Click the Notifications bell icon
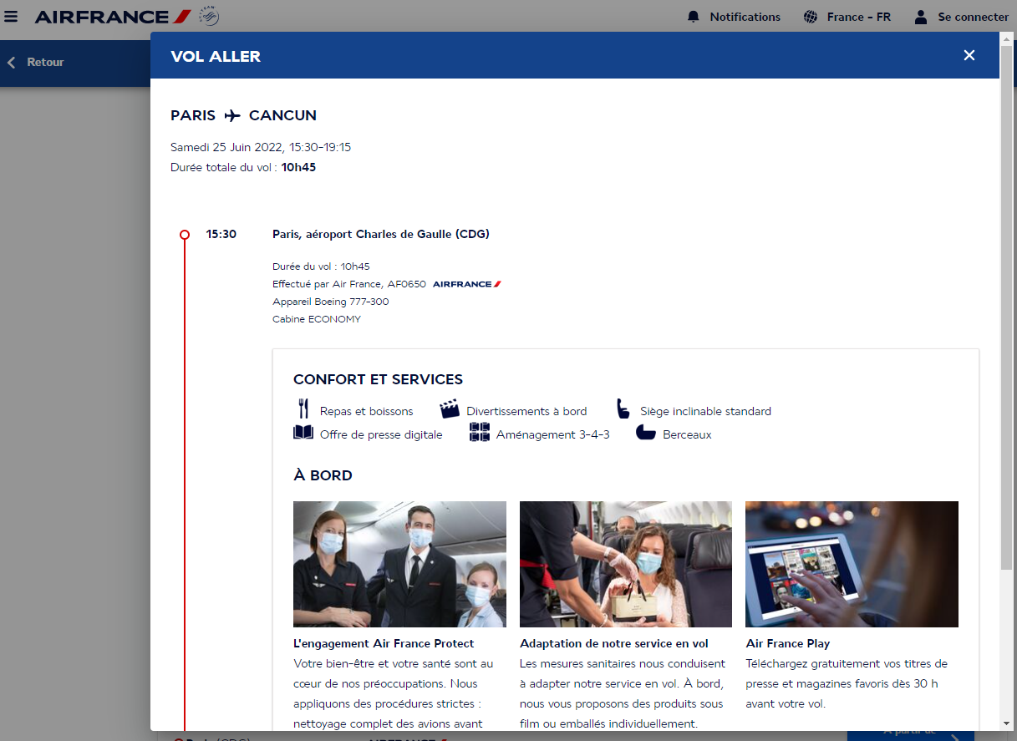This screenshot has width=1017, height=741. (x=693, y=17)
